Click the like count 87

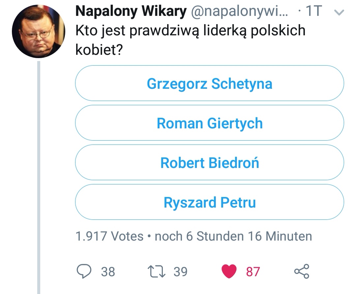tap(253, 272)
